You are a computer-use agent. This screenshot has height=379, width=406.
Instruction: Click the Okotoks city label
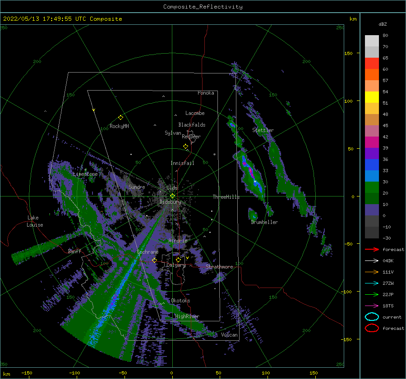coord(180,301)
